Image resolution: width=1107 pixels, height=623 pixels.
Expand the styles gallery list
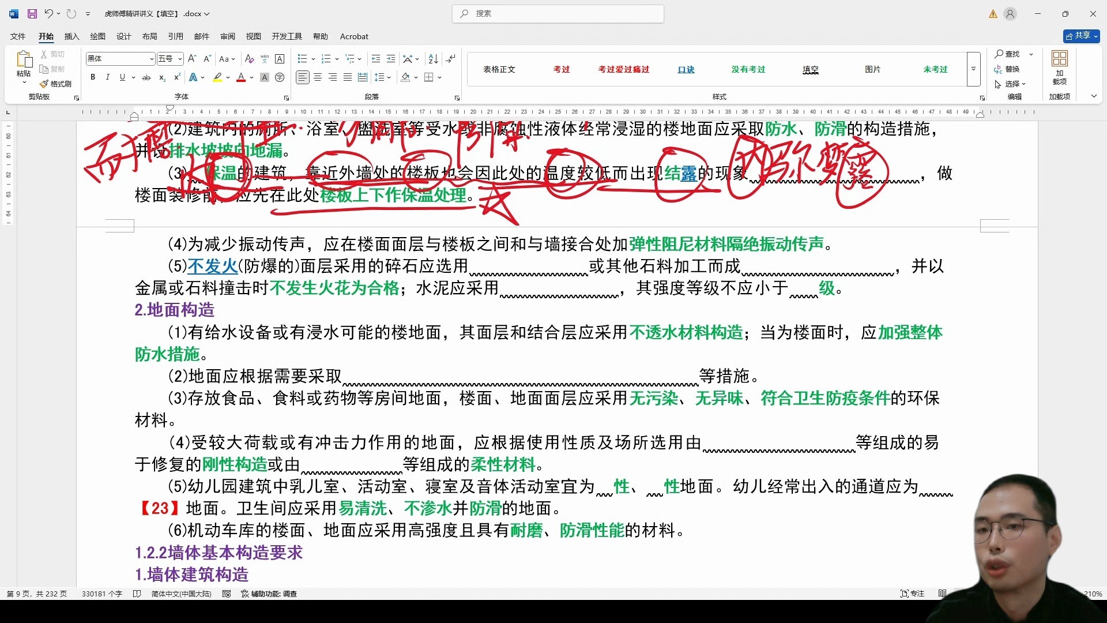click(973, 69)
